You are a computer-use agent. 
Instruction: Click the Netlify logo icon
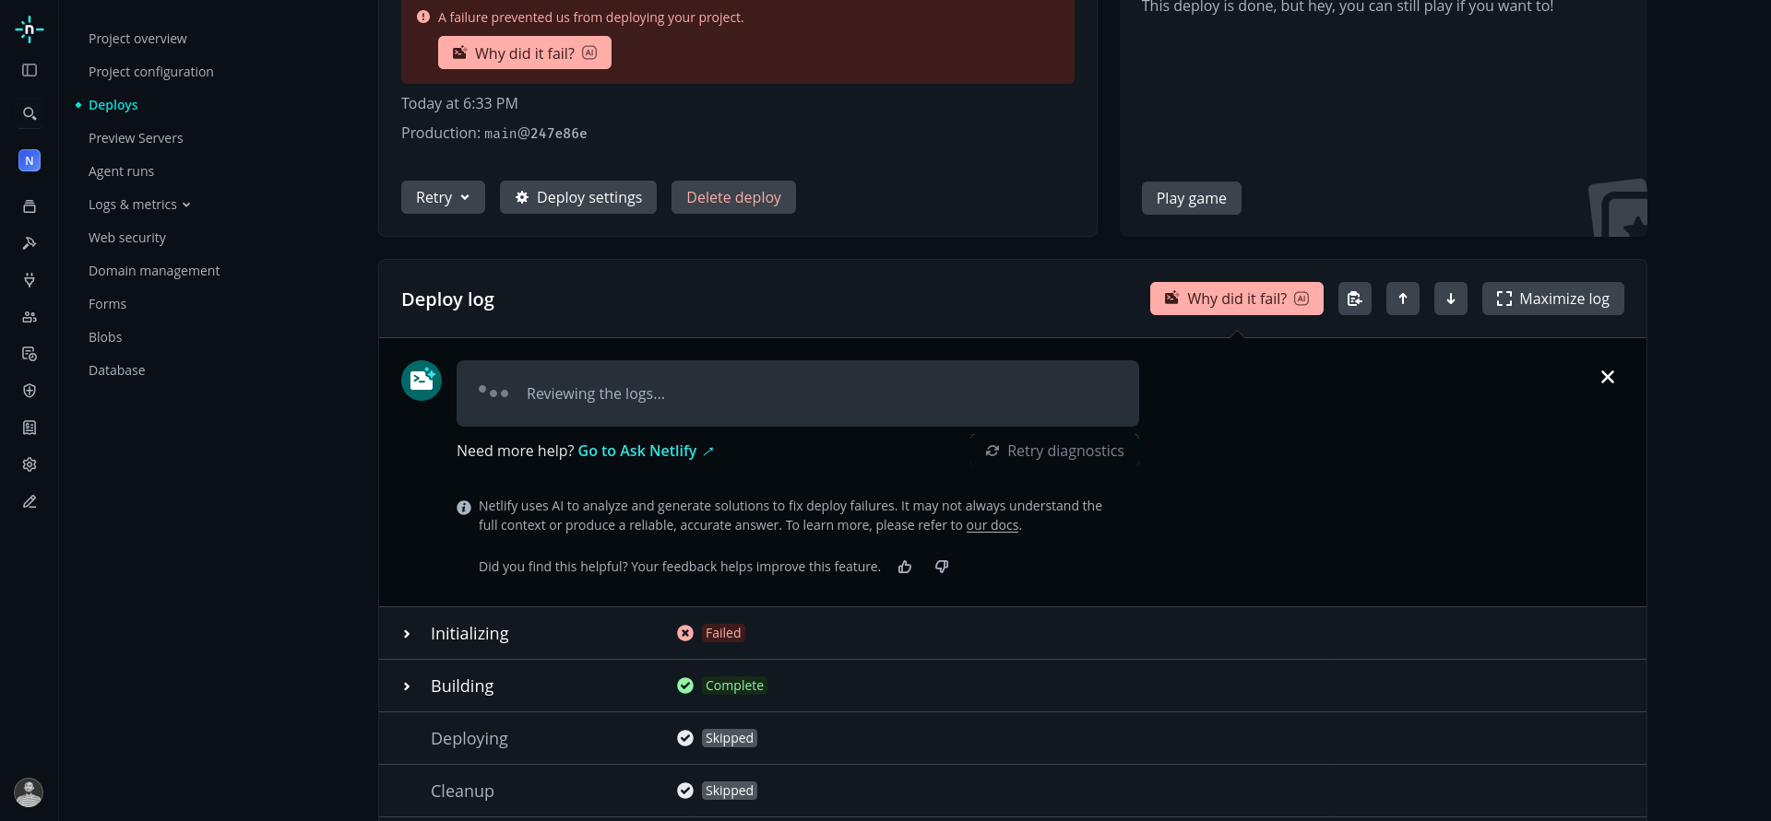click(30, 29)
